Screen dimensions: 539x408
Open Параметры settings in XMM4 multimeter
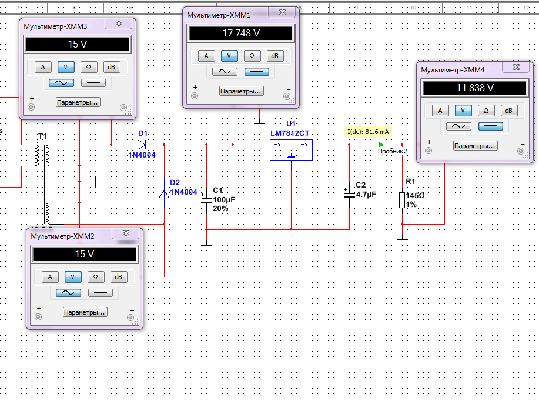click(x=476, y=146)
